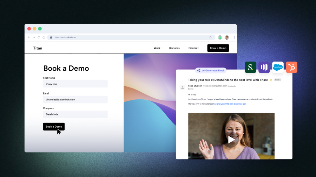The width and height of the screenshot is (316, 177).
Task: Open the Services menu item
Action: (x=174, y=48)
